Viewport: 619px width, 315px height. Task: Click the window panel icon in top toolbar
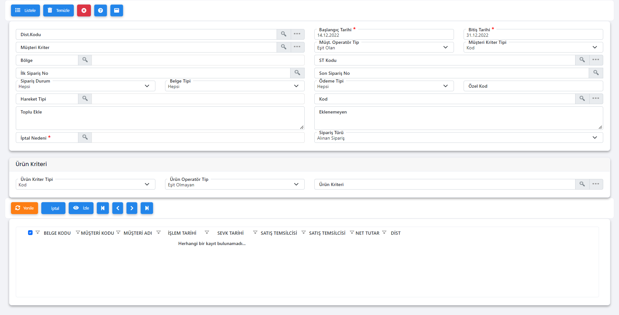(x=117, y=11)
